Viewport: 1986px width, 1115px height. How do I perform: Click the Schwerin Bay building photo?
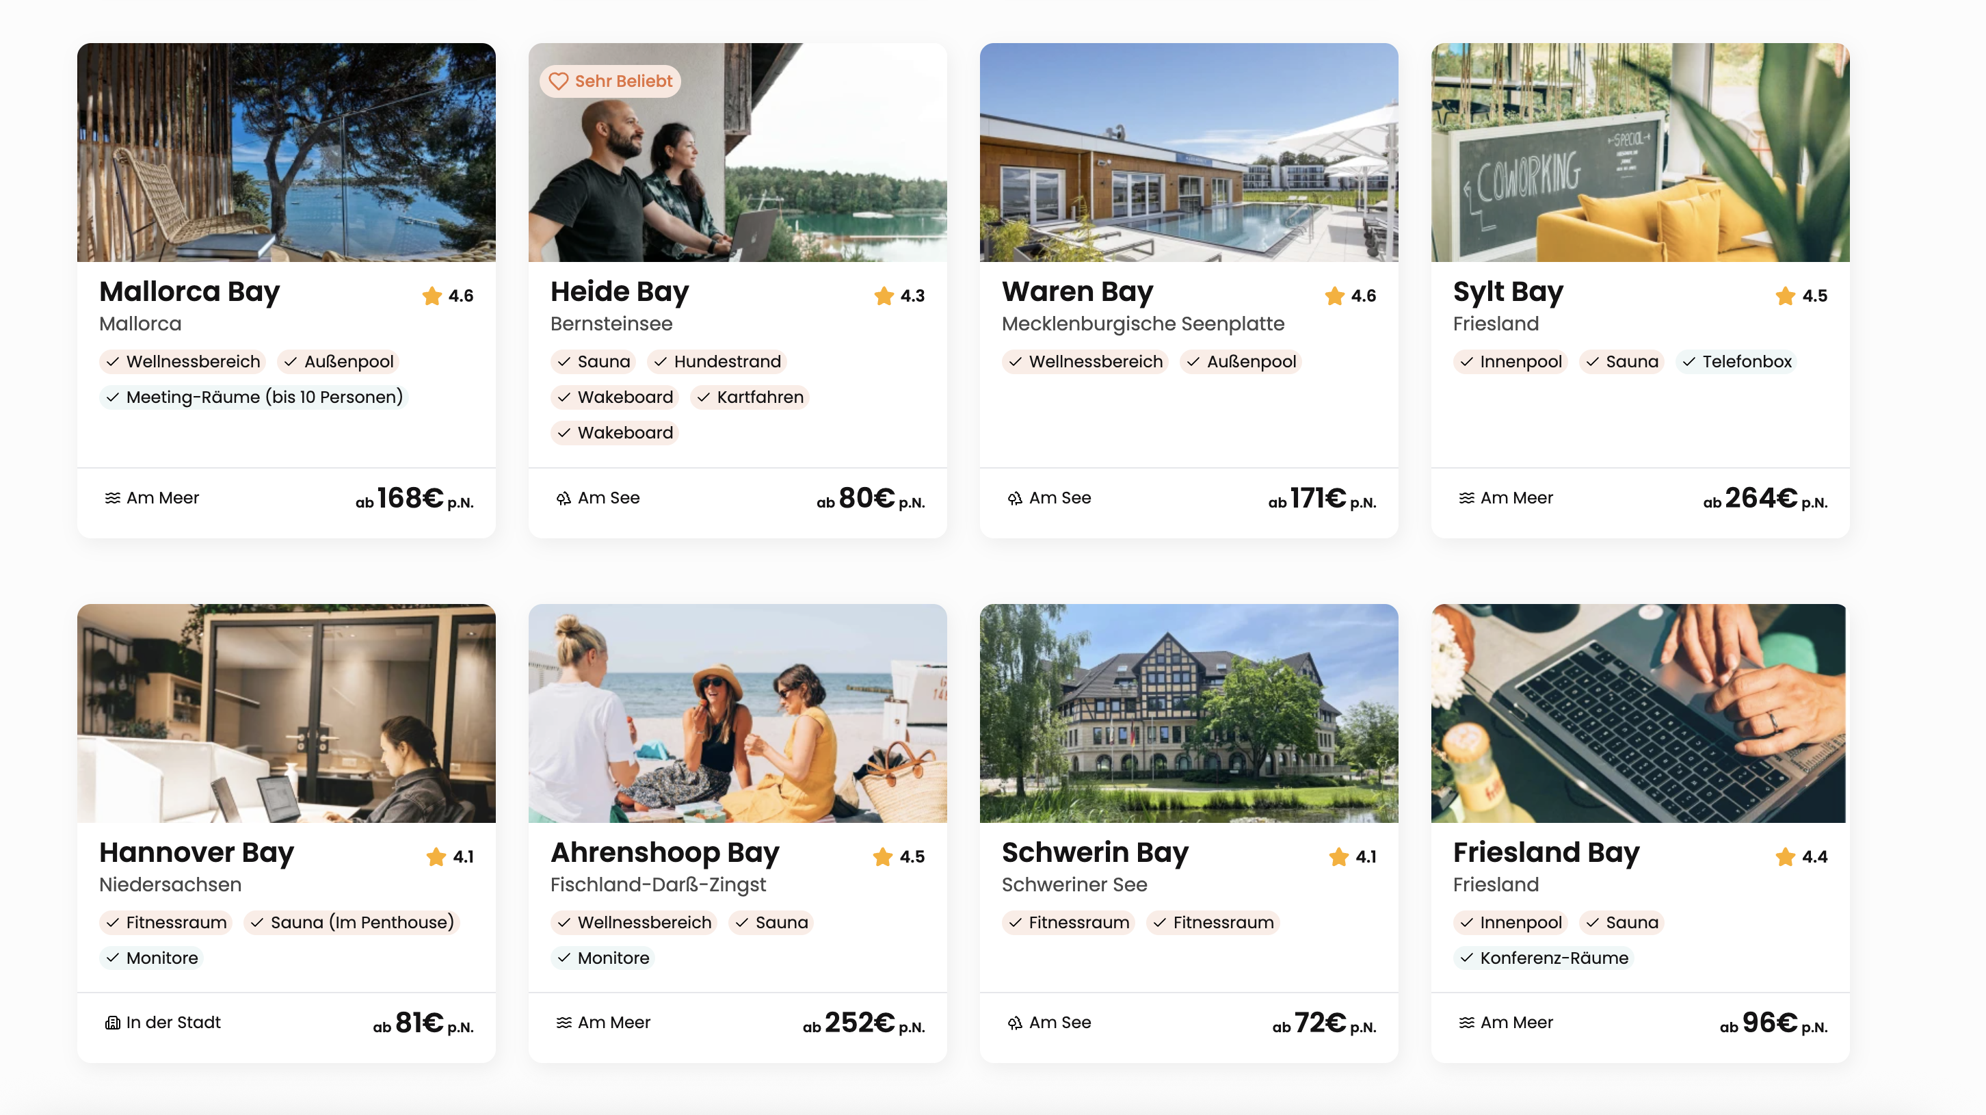click(1188, 713)
